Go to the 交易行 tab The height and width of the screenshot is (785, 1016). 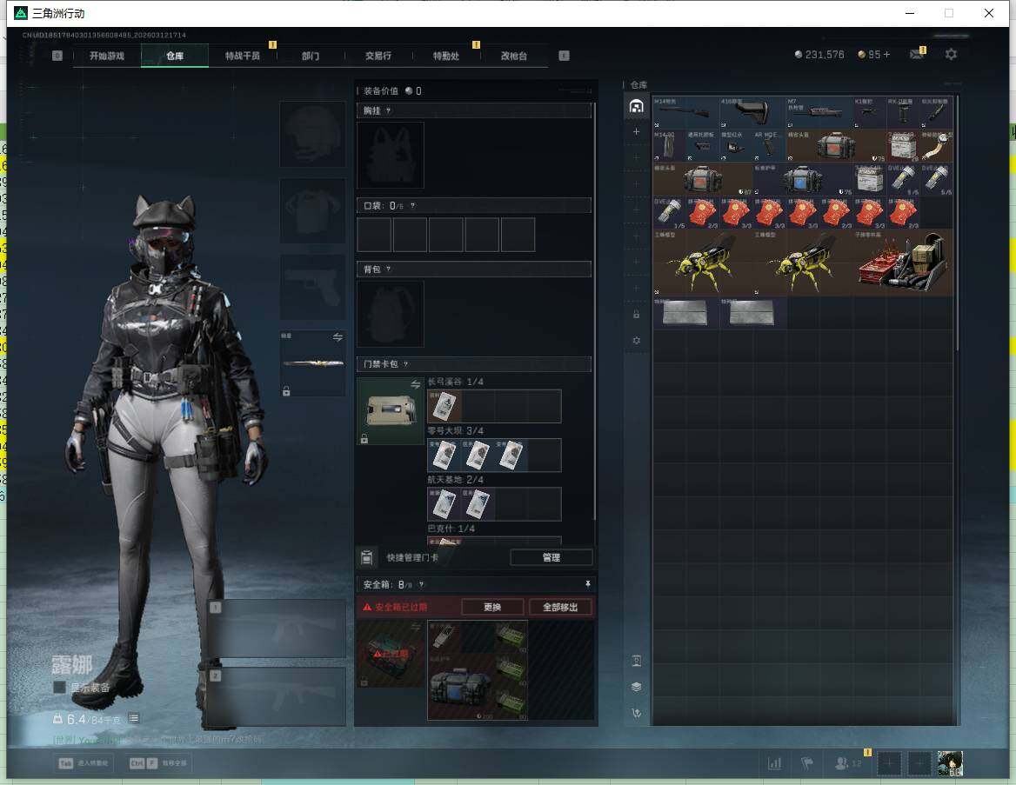[378, 56]
